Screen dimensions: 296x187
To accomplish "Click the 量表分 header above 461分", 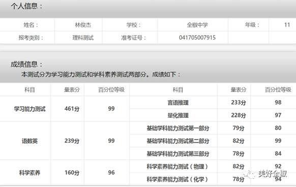I will pyautogui.click(x=72, y=90).
